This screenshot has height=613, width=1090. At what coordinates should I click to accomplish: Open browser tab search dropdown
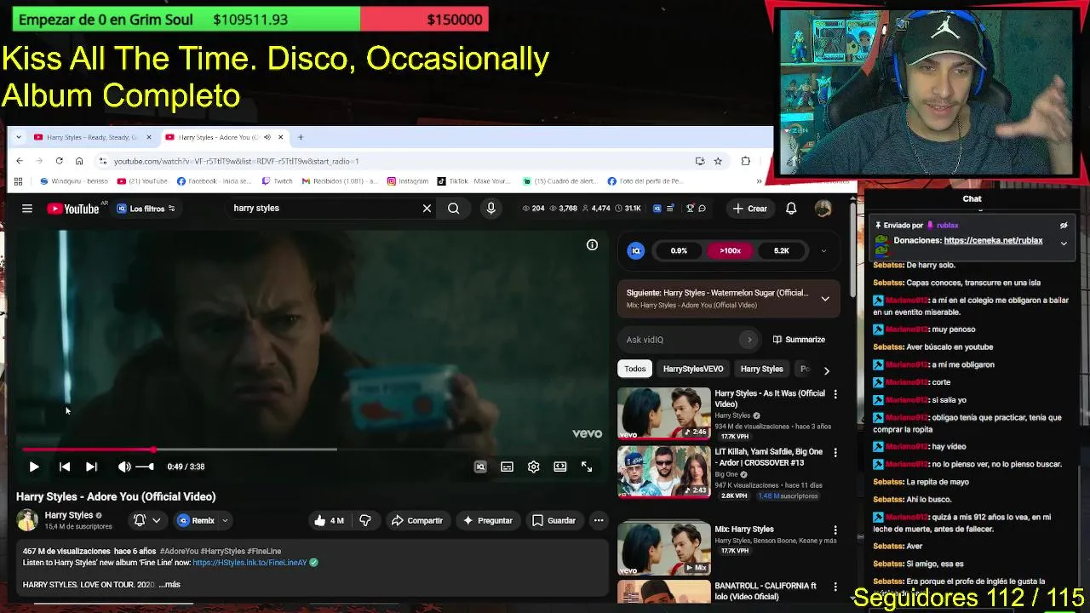18,137
